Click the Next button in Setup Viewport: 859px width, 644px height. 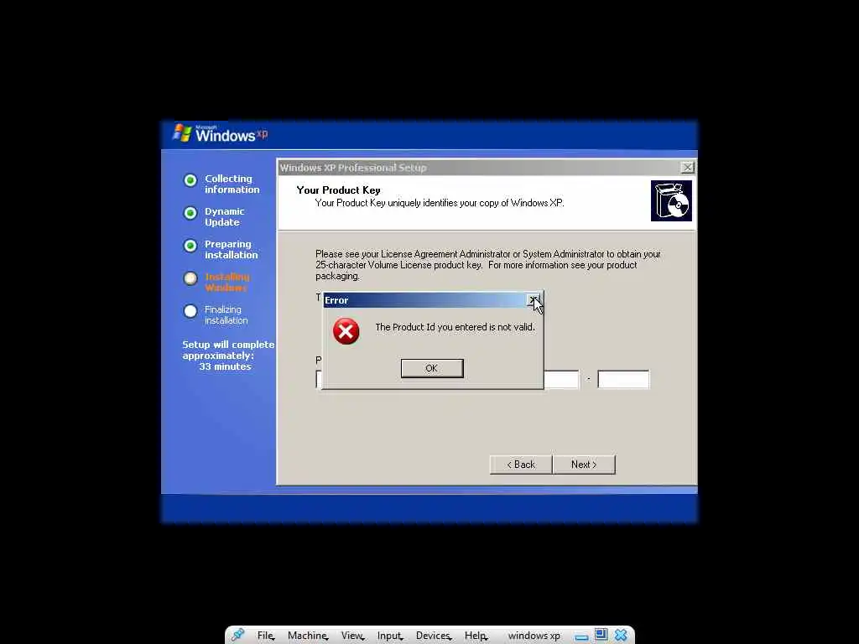coord(584,465)
